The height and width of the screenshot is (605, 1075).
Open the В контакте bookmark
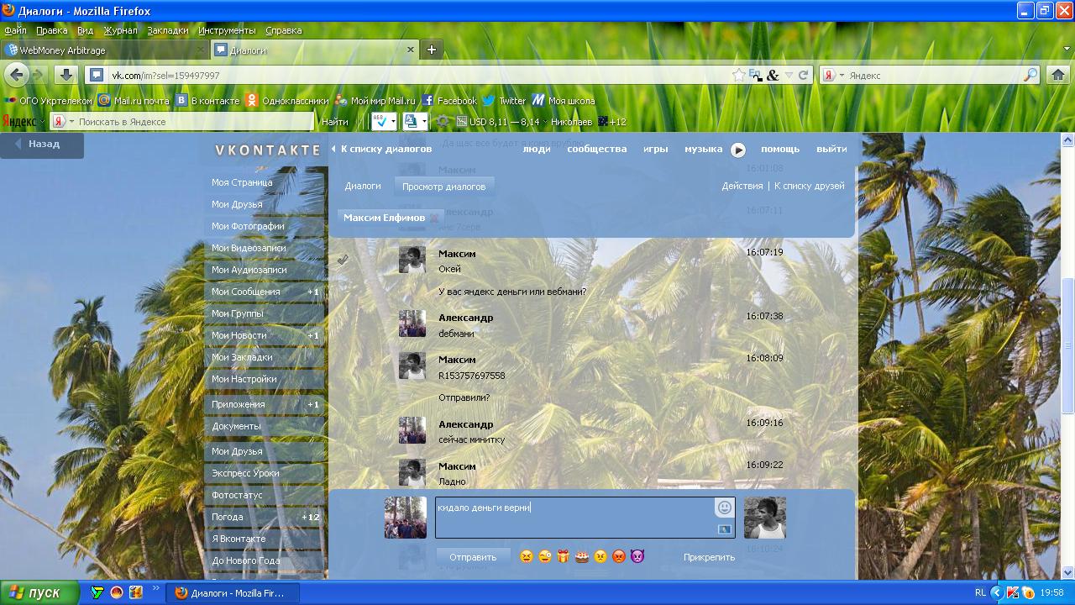pyautogui.click(x=207, y=100)
